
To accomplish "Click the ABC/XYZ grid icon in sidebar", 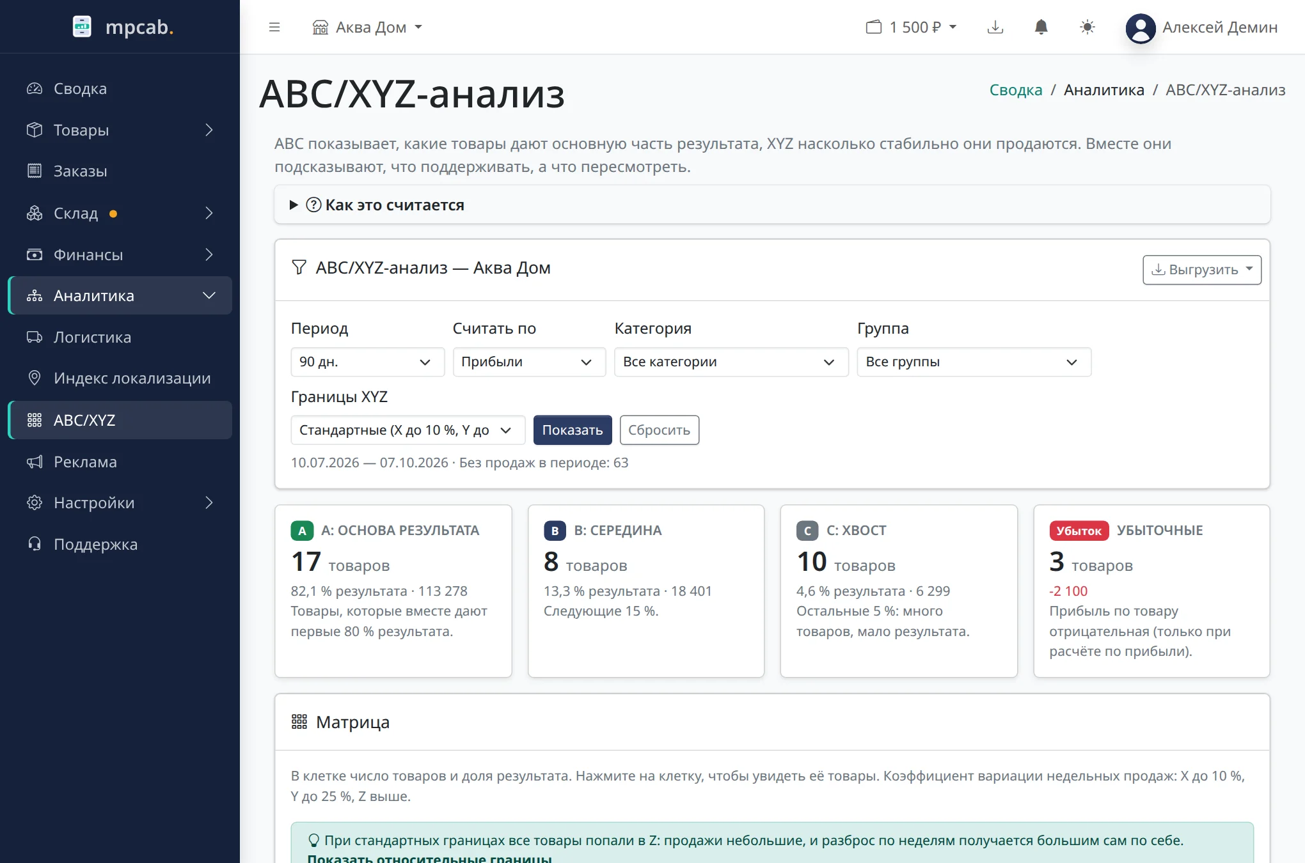I will [x=35, y=420].
